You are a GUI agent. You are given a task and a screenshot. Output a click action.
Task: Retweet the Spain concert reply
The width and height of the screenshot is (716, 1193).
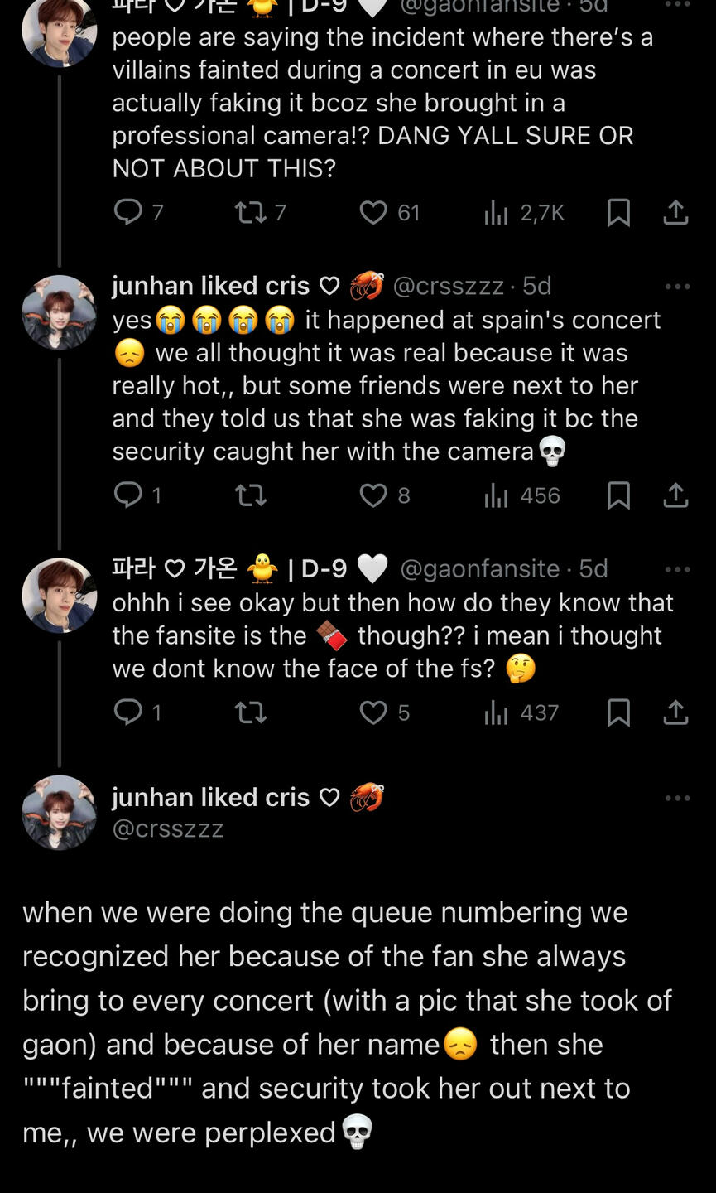(249, 495)
